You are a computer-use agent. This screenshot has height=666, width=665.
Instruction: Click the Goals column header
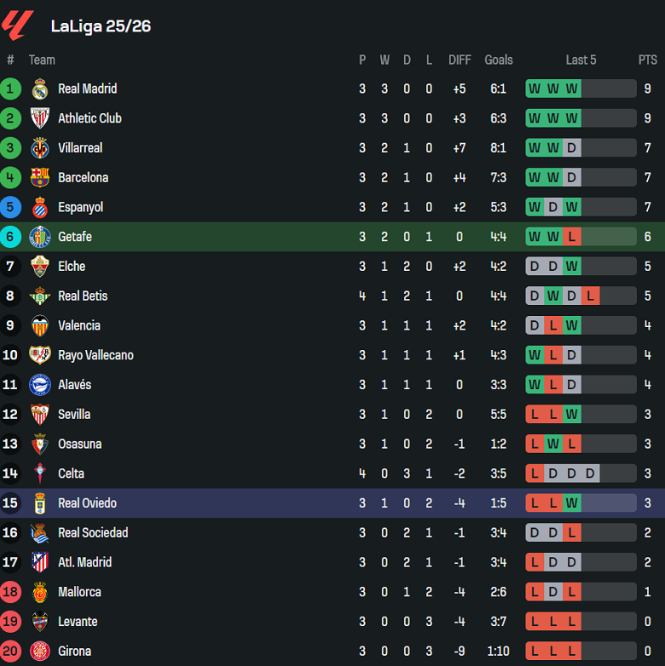(499, 60)
